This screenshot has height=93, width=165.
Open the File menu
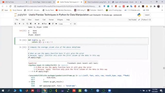pos(17,20)
